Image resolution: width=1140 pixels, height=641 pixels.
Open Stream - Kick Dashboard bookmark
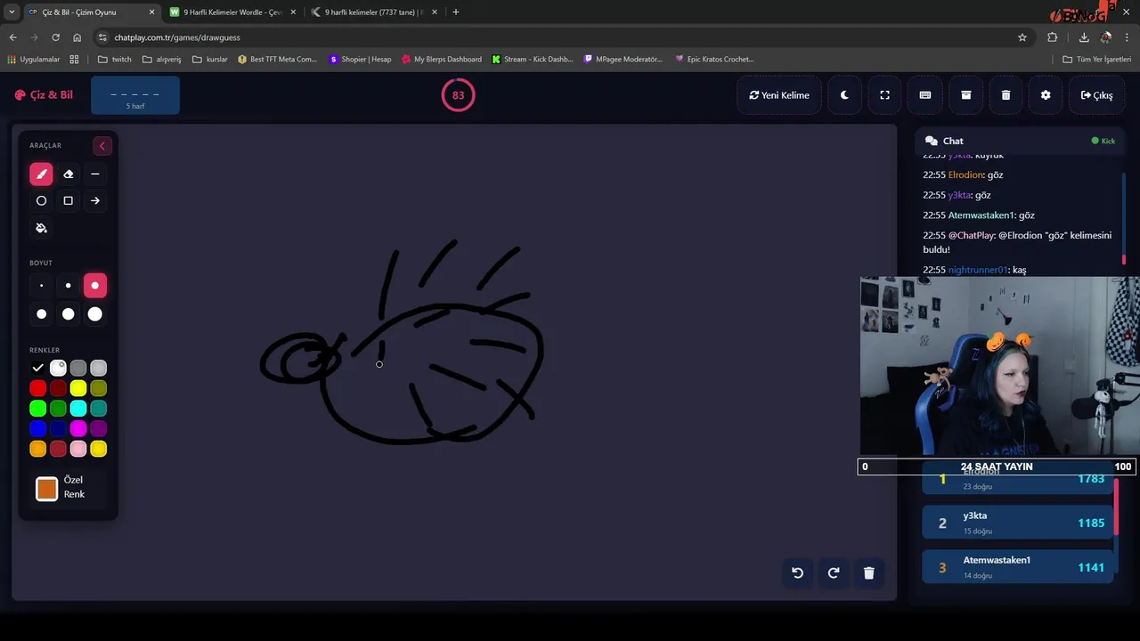pyautogui.click(x=533, y=60)
